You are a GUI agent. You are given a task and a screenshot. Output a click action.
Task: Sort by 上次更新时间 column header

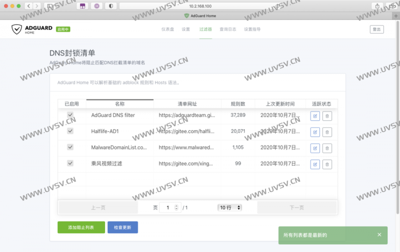[280, 104]
